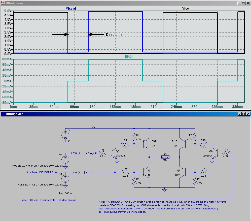This screenshot has width=251, height=221.
Task: Click the -80mA current axis label
Action: [x=6, y=103]
